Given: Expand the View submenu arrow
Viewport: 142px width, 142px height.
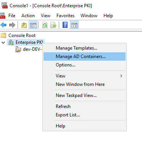Looking at the screenshot, I should coord(121,76).
